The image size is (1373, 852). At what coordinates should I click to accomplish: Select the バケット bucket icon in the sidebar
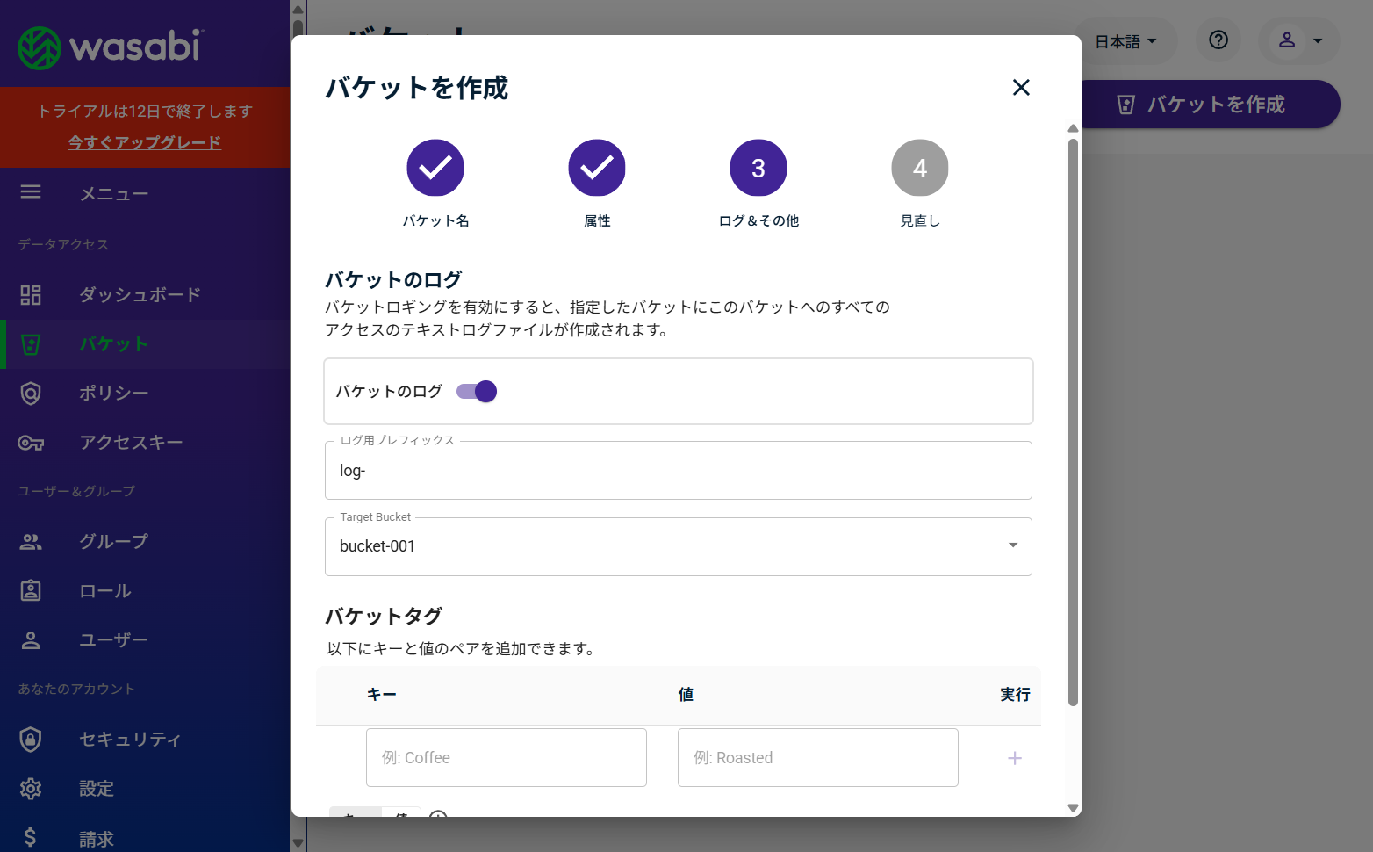(x=31, y=344)
